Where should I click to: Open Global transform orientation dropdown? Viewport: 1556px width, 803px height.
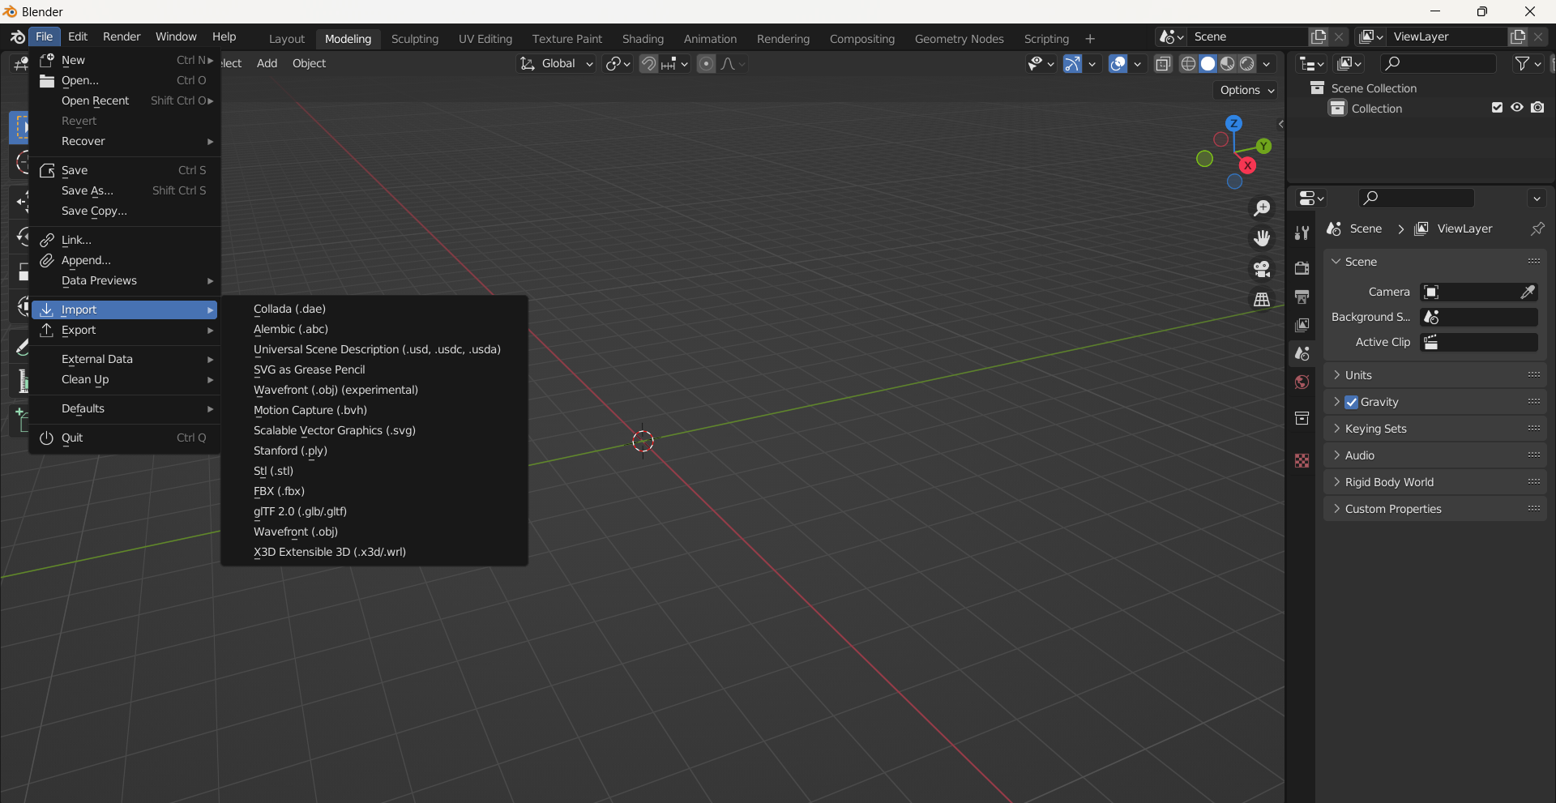556,64
